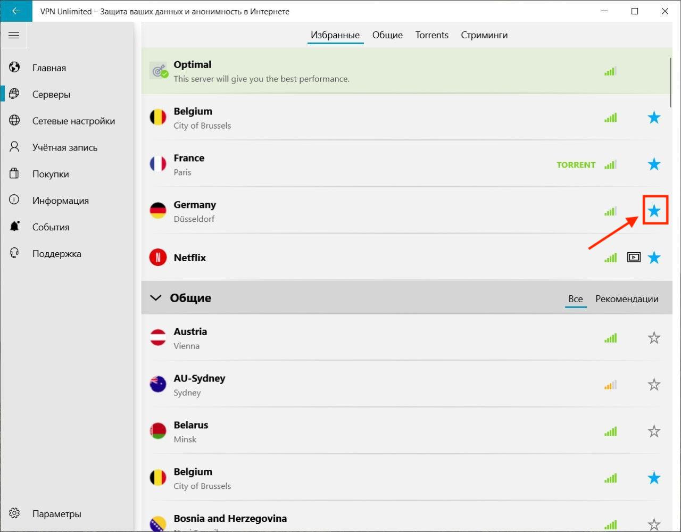Open Параметры gear settings
Screen dimensions: 681x532
click(x=14, y=514)
